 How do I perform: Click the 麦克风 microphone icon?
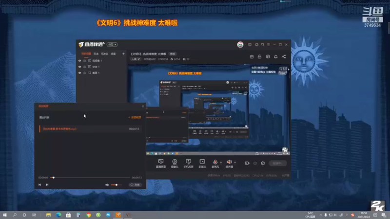[x=215, y=162]
